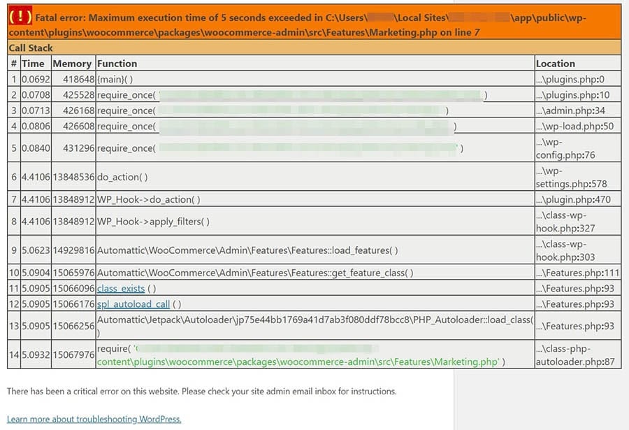Select the Function column header
The height and width of the screenshot is (430, 629).
117,63
